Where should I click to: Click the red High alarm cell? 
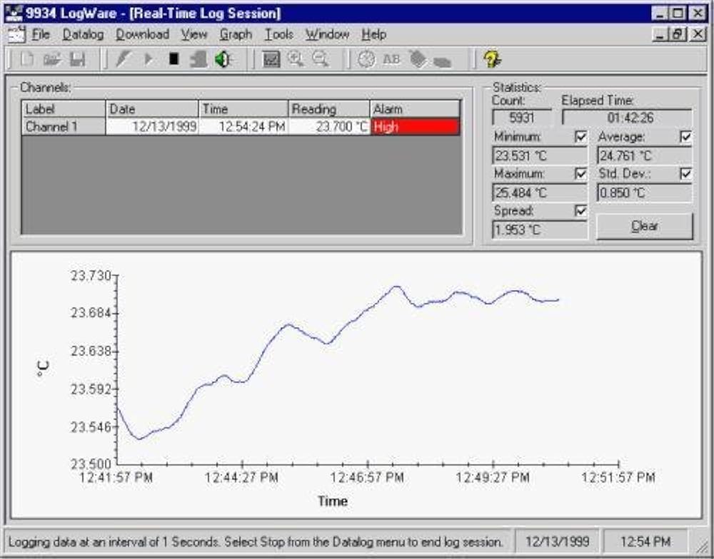pos(415,128)
